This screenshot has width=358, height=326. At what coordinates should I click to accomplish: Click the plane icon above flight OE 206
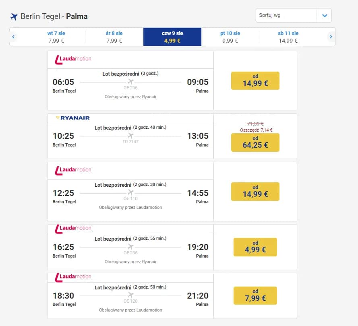130,82
